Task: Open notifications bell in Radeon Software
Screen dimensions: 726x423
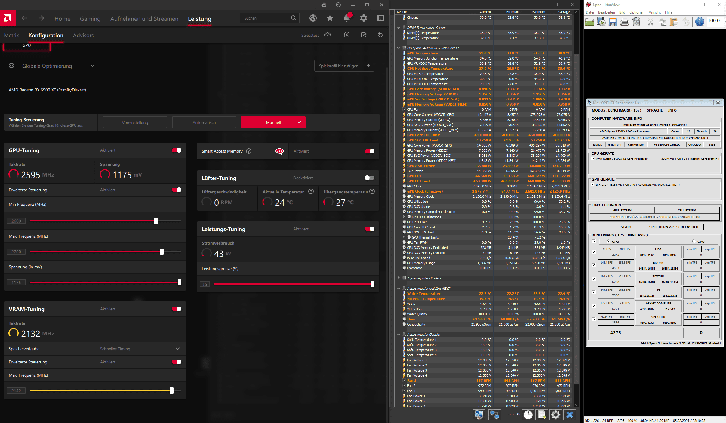Action: point(347,18)
